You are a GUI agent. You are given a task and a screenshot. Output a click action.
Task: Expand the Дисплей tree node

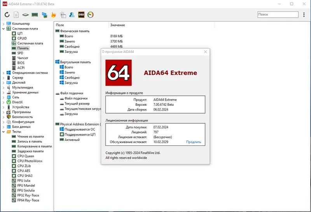point(3,82)
